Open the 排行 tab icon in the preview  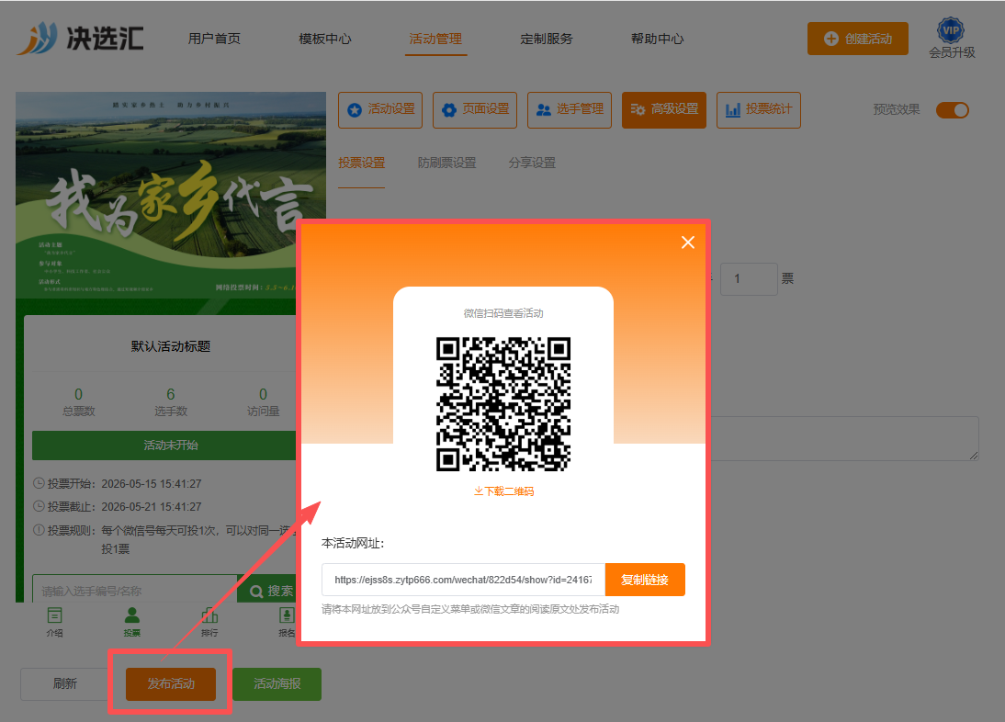209,622
